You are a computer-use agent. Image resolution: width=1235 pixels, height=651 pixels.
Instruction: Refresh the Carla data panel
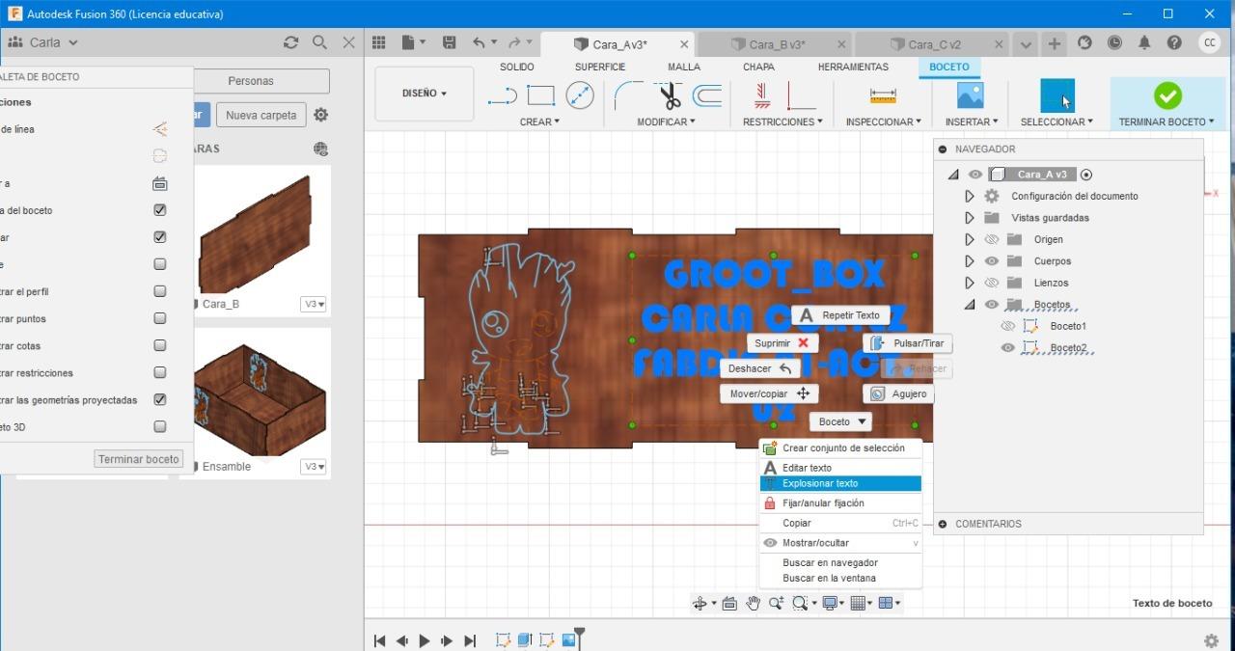click(290, 42)
